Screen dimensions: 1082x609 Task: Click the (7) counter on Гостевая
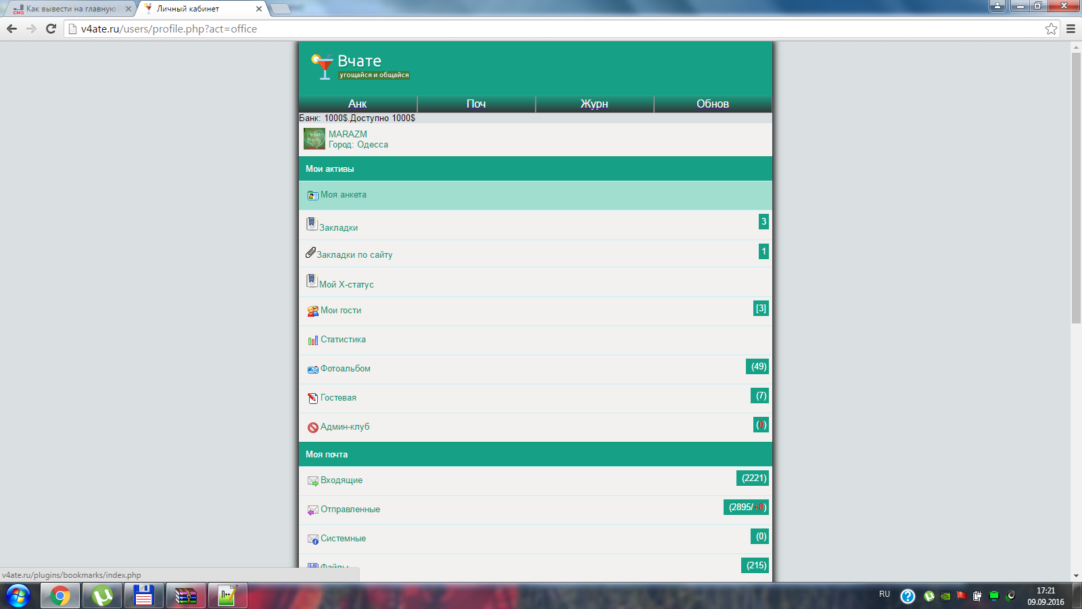tap(760, 395)
